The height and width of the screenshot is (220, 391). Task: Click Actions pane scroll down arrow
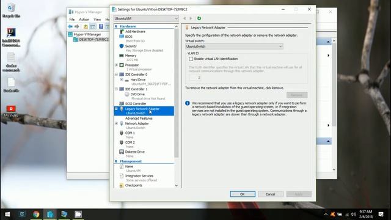click(334, 170)
